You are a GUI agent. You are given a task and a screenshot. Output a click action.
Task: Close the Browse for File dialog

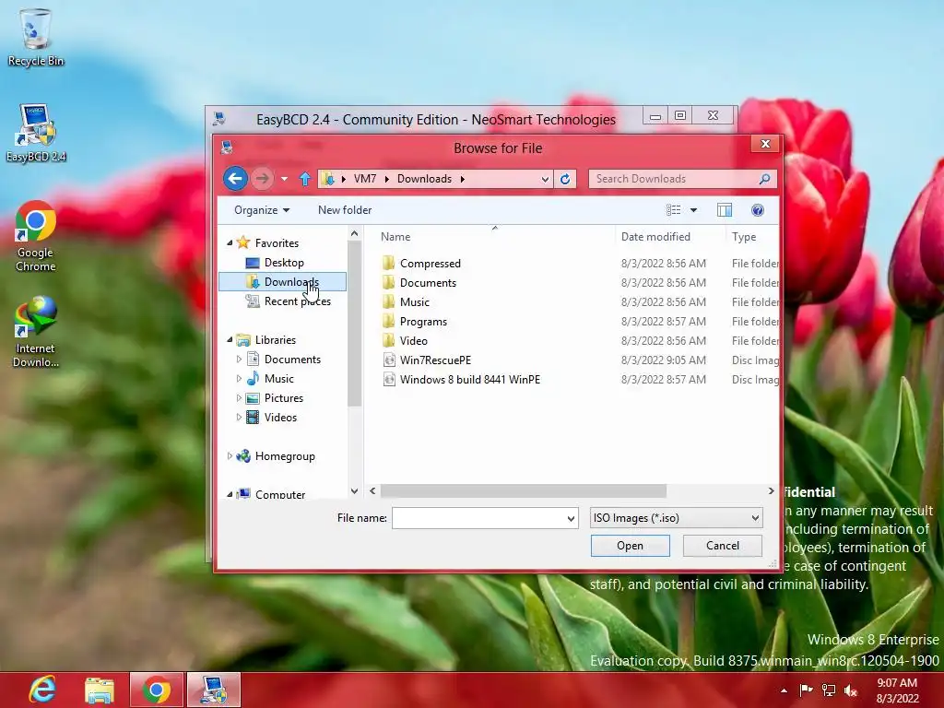click(x=765, y=144)
